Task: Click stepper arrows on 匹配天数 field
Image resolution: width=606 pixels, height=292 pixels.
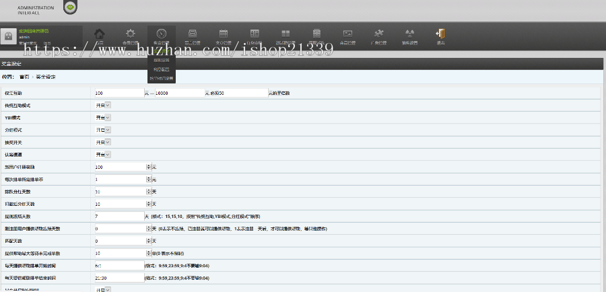Action: [148, 241]
